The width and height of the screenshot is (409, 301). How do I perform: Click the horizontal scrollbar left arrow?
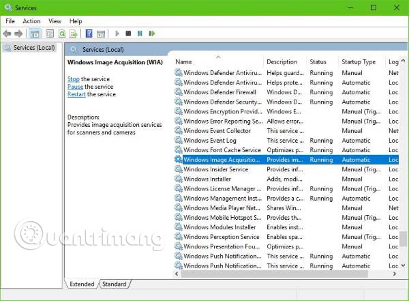(x=177, y=274)
